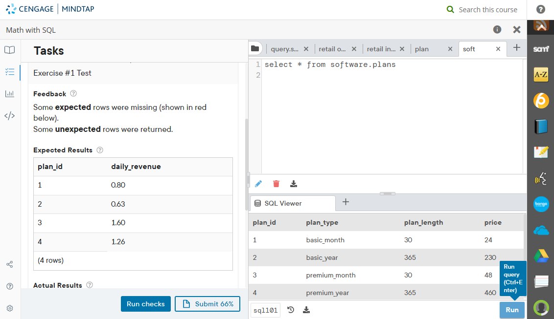This screenshot has width=554, height=319.
Task: Add a new editor tab with plus button
Action: 516,47
